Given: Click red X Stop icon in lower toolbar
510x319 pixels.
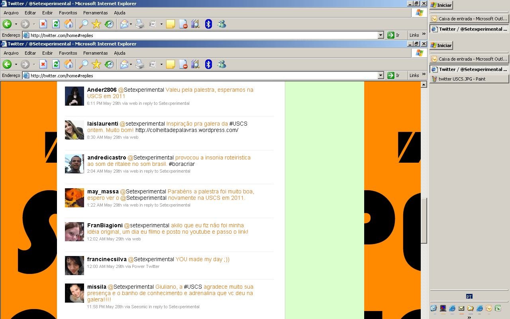Looking at the screenshot, I should click(x=43, y=64).
